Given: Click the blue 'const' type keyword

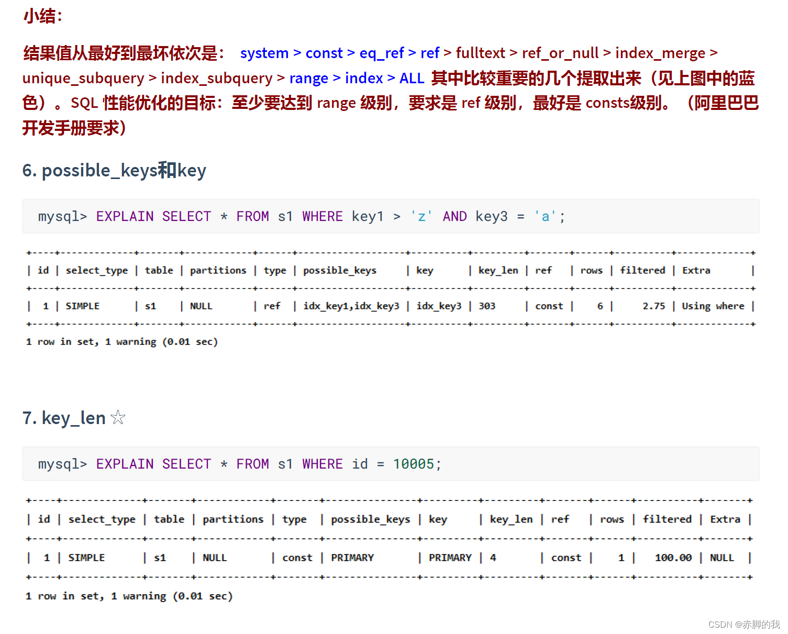Looking at the screenshot, I should point(324,53).
